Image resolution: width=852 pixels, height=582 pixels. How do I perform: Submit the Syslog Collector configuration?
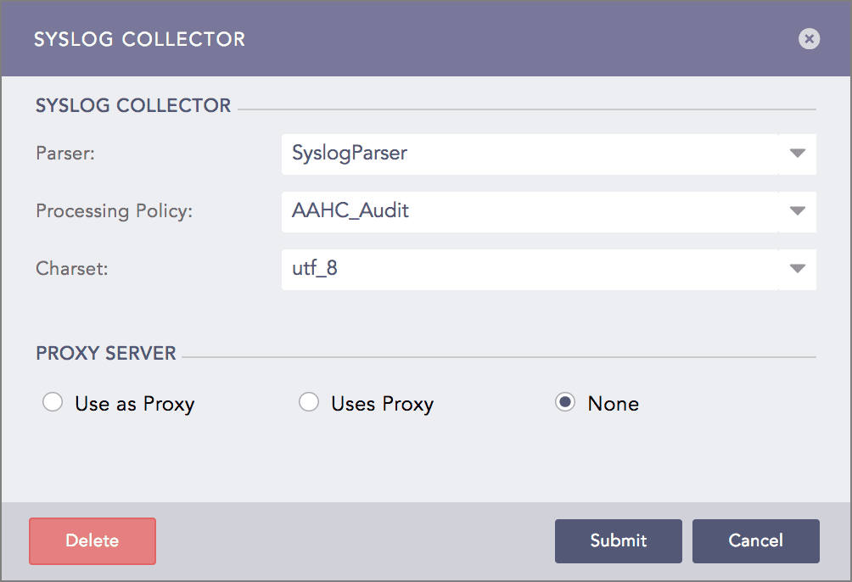(x=618, y=540)
